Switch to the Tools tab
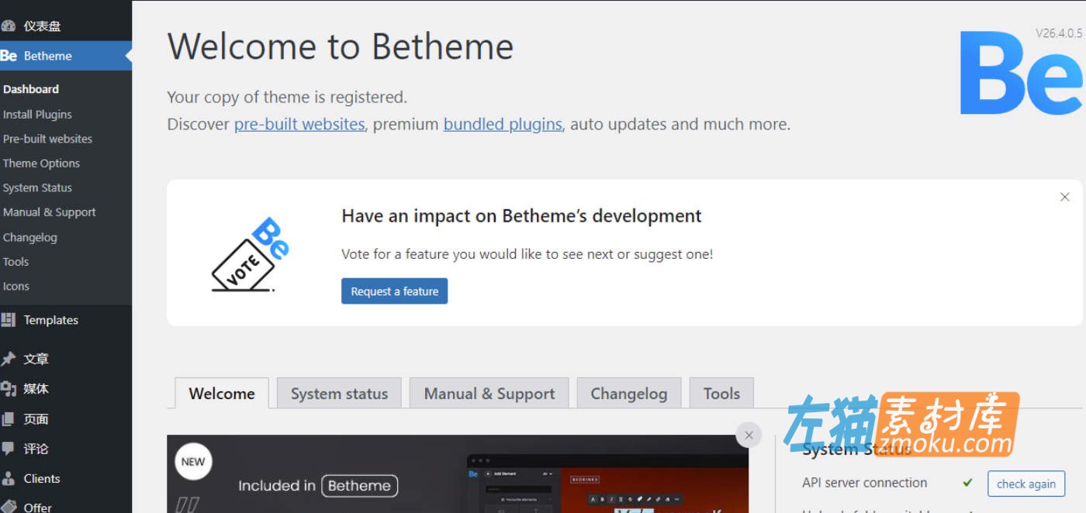Screen dimensions: 1086x513 pos(721,393)
